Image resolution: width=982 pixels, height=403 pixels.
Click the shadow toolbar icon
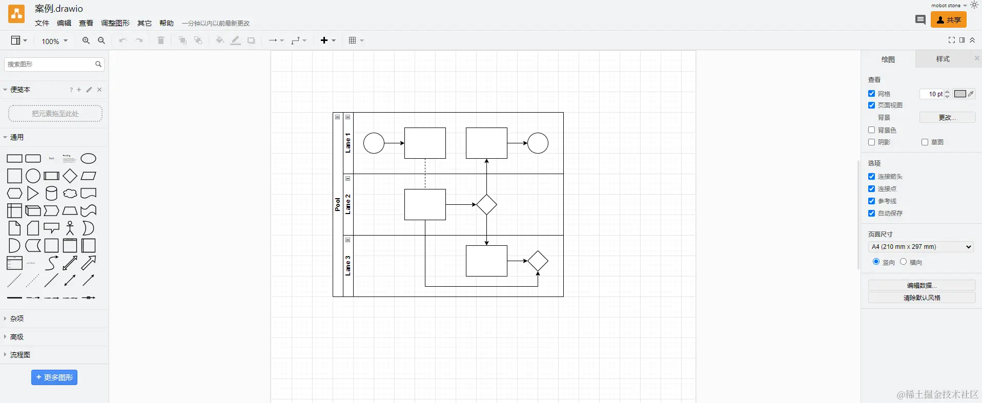point(251,40)
